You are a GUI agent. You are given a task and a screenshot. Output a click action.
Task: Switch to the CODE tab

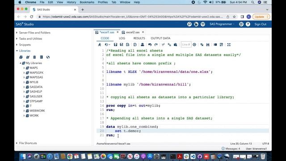pos(105,38)
